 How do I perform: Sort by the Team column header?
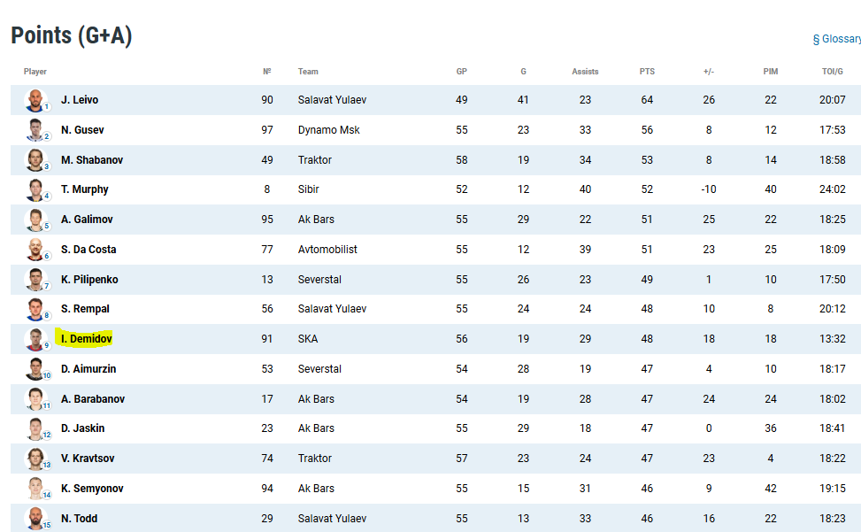(x=308, y=72)
